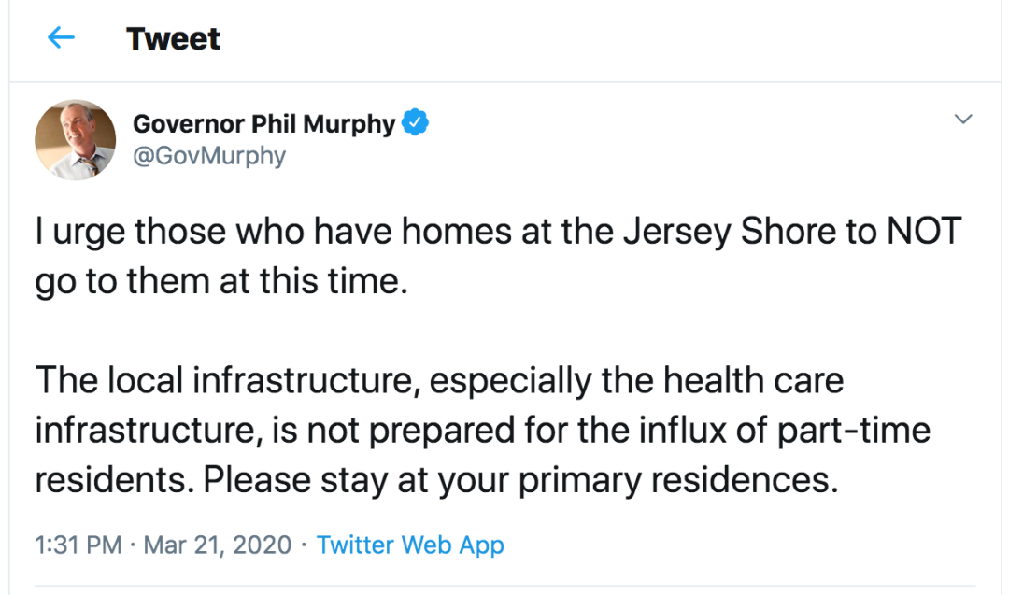Screen dimensions: 1009x595
Task: Click the word NOT in the tweet
Action: [x=924, y=231]
